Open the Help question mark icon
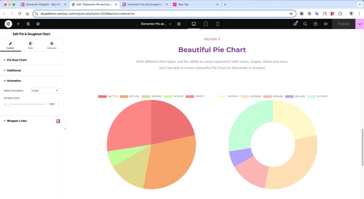 [315, 24]
